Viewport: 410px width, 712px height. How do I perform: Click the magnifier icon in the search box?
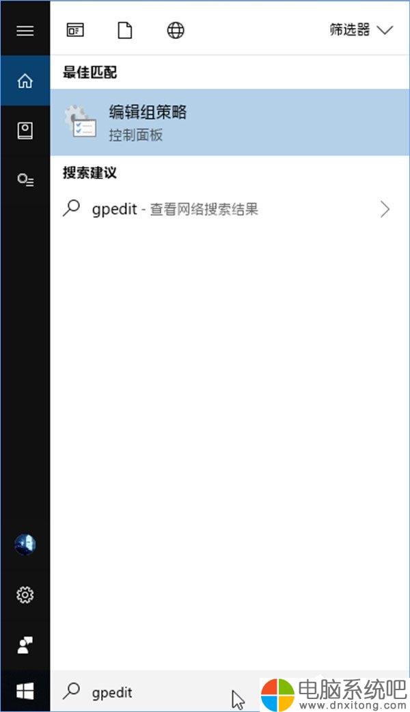(x=71, y=692)
